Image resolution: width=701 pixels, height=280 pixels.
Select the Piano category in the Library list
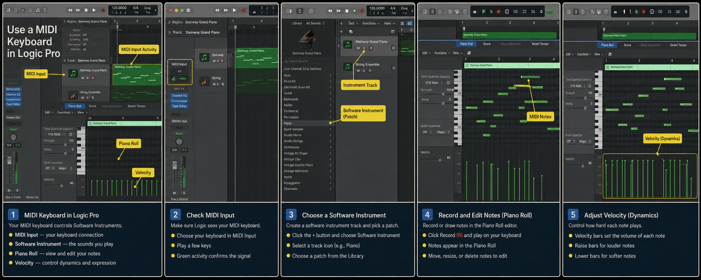pos(307,123)
